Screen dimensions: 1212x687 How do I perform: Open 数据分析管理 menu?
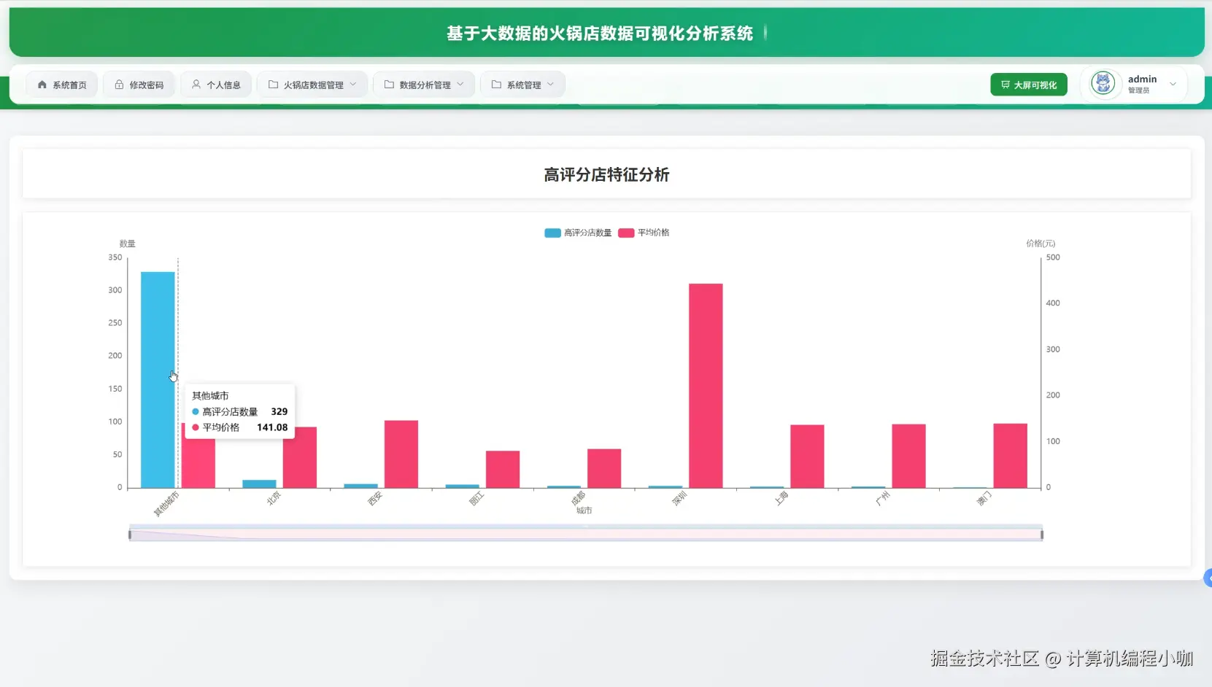[x=424, y=85]
